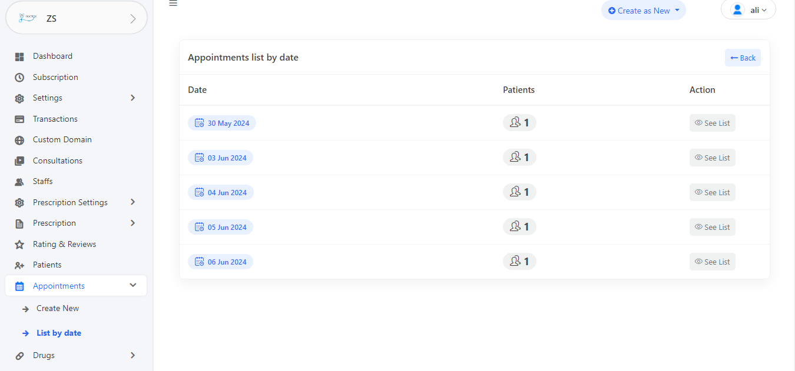Click the Staffs people icon
795x371 pixels.
(19, 182)
